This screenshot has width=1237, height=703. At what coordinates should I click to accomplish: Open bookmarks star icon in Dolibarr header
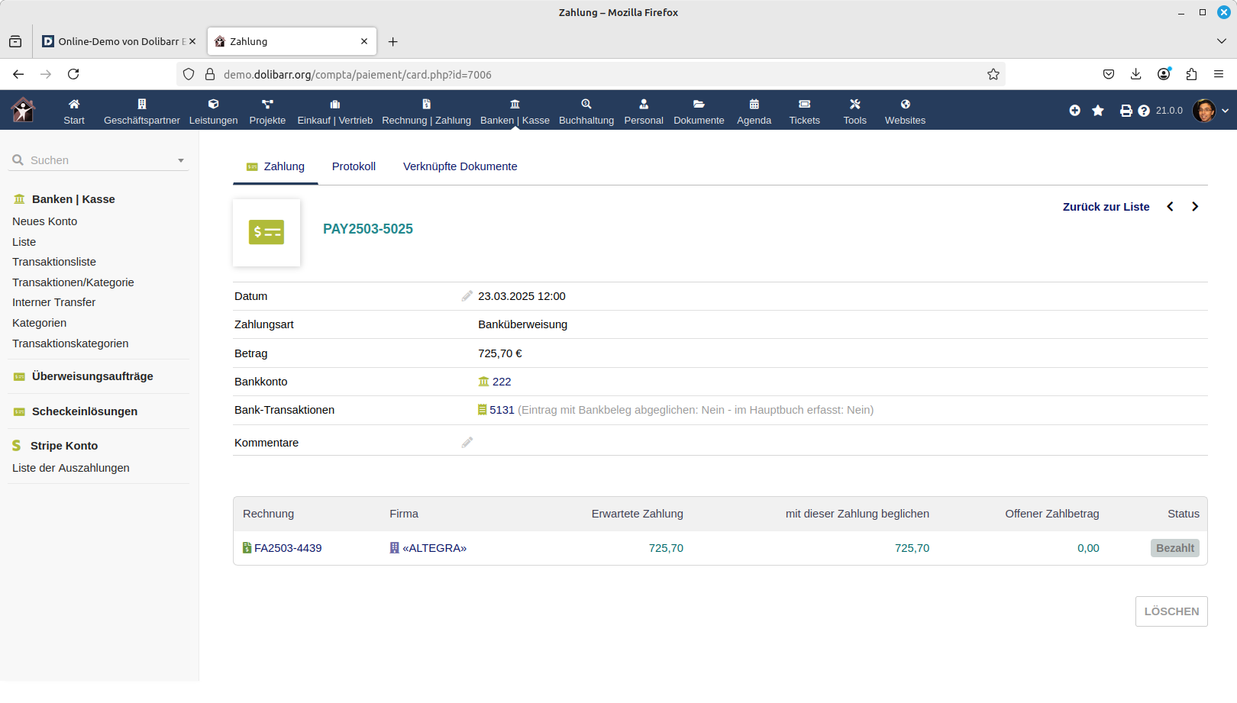pos(1098,111)
